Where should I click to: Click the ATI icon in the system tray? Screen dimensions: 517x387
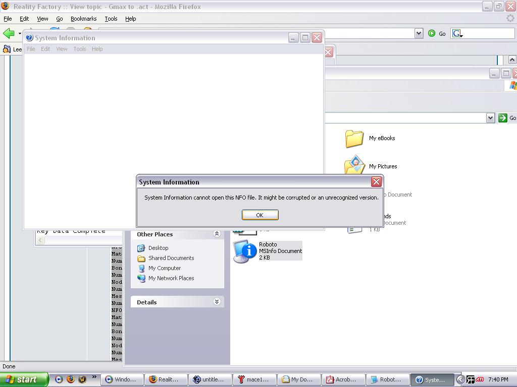coord(479,379)
